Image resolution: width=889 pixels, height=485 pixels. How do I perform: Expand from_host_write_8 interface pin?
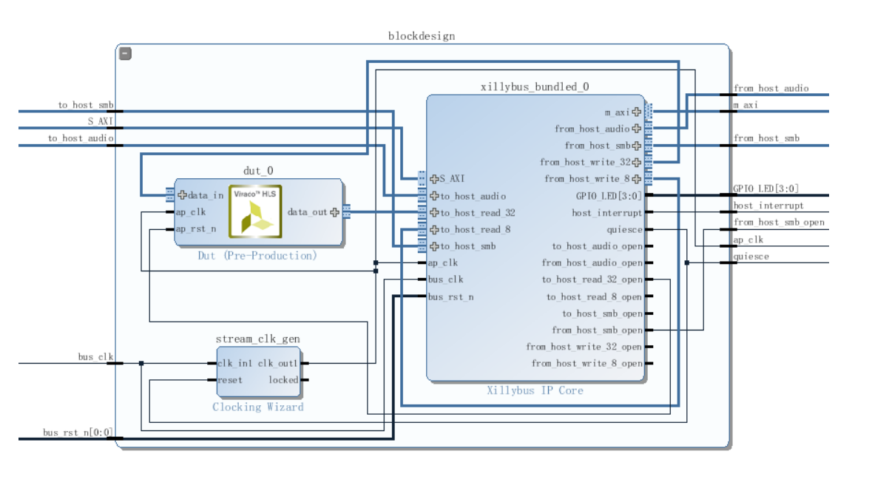point(636,178)
